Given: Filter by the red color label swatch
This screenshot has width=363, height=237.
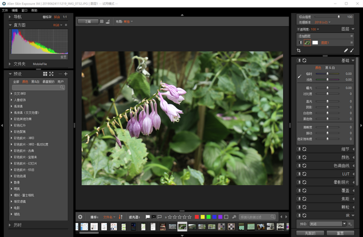Looking at the screenshot, I should coord(197,217).
